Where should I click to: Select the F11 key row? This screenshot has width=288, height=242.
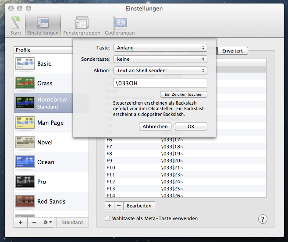coord(186,175)
